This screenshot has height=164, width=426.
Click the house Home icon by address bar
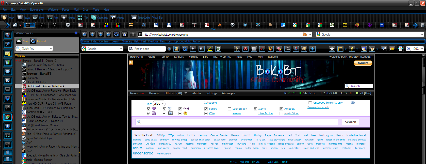(124, 34)
